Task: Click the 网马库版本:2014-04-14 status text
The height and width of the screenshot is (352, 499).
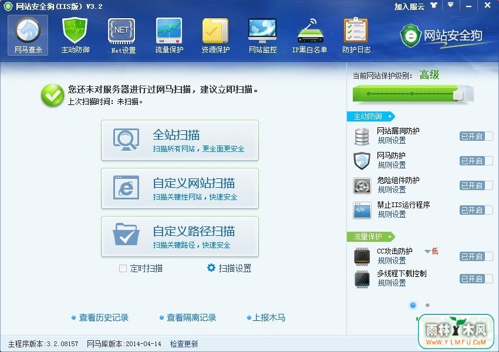Action: (x=124, y=344)
